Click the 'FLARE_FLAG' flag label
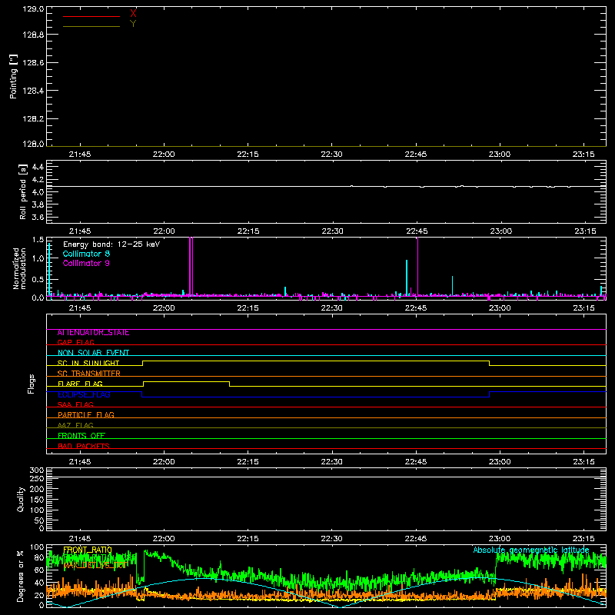This screenshot has height=615, width=615. (80, 384)
